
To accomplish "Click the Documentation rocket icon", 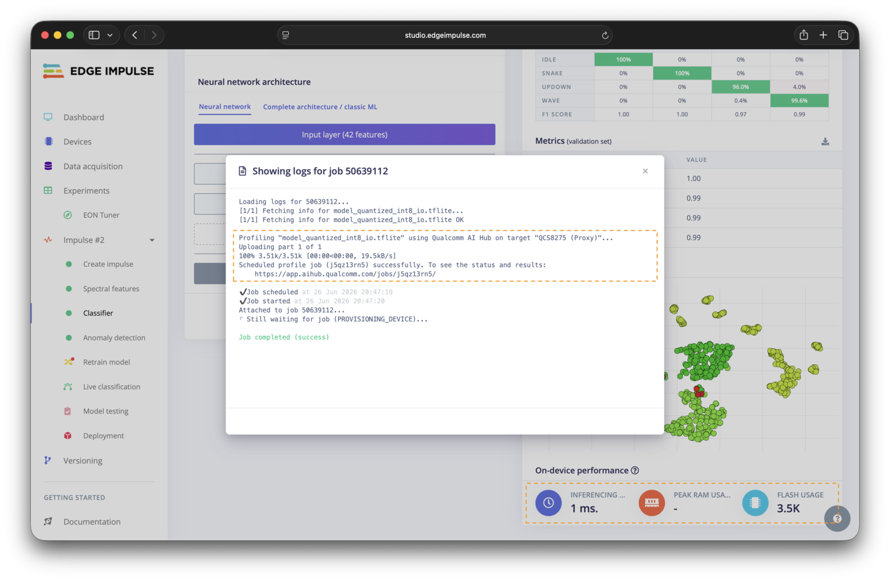I will click(x=48, y=521).
